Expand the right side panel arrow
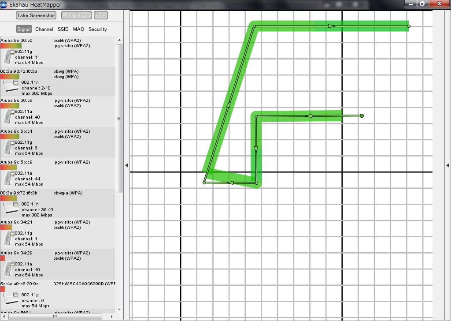451x321 pixels. (447, 165)
